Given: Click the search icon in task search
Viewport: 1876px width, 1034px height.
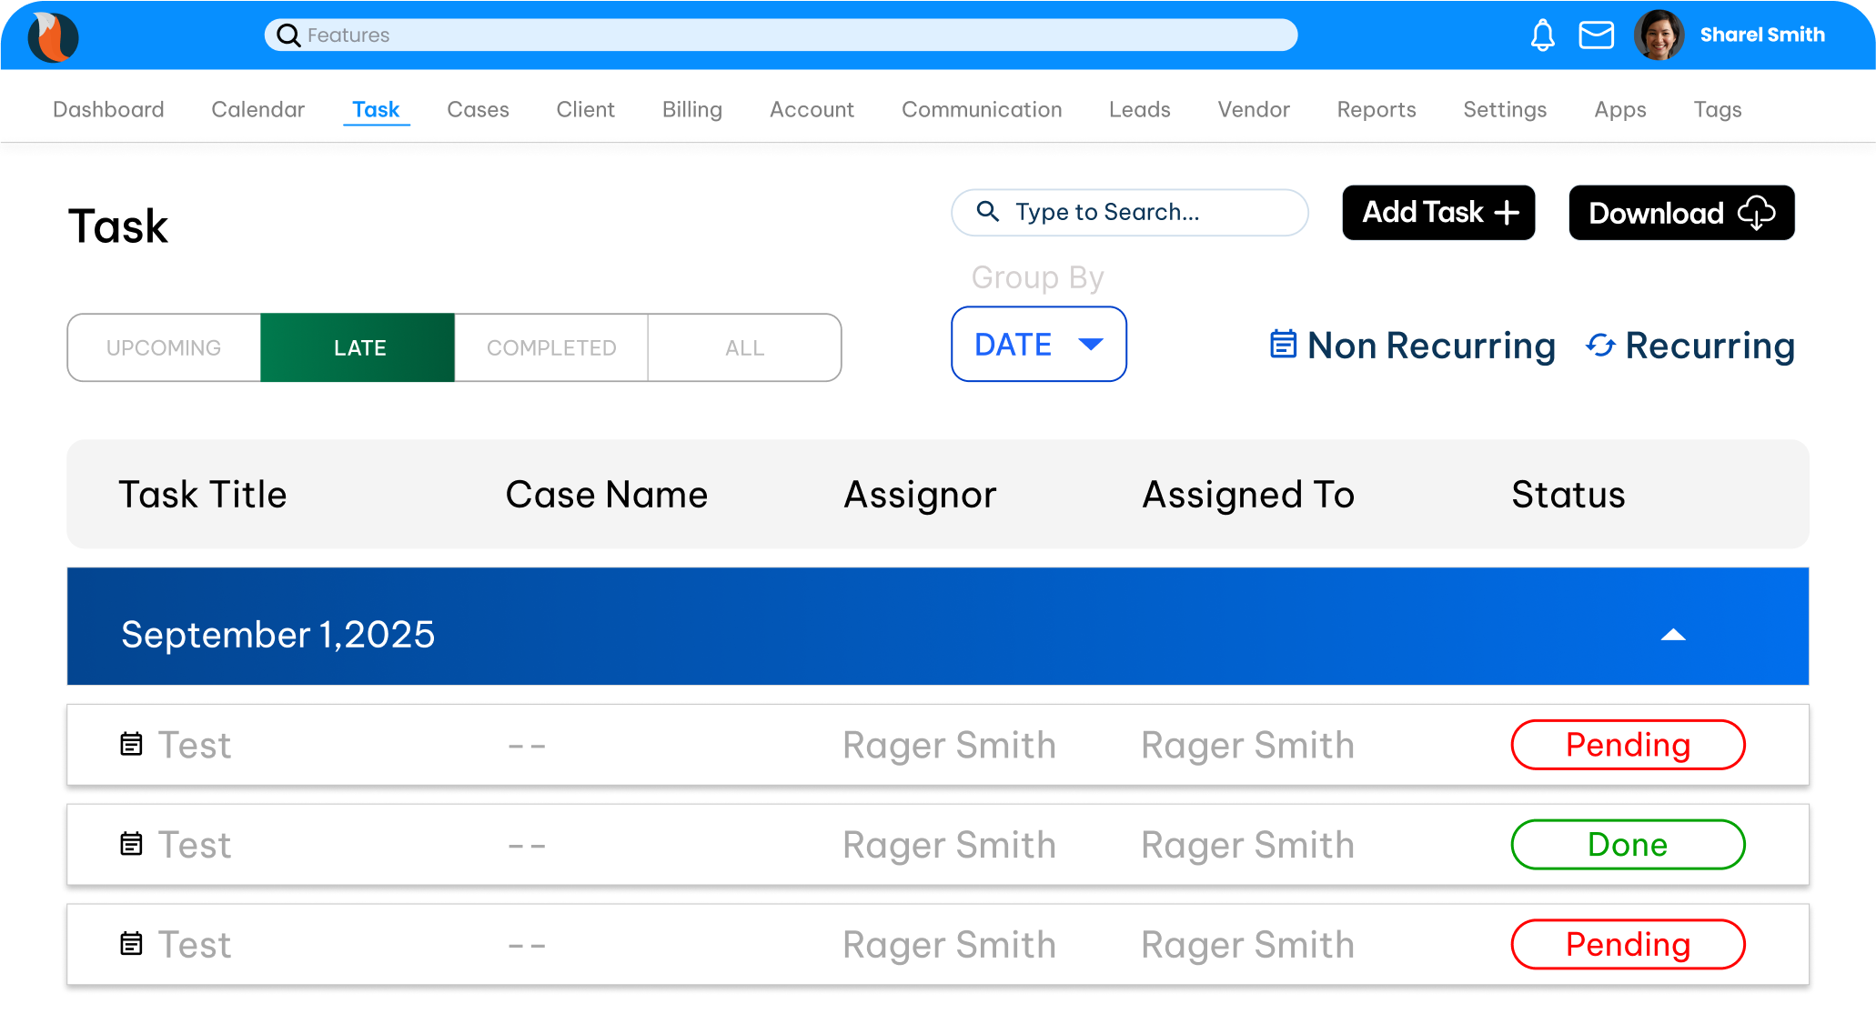Looking at the screenshot, I should click(x=987, y=211).
